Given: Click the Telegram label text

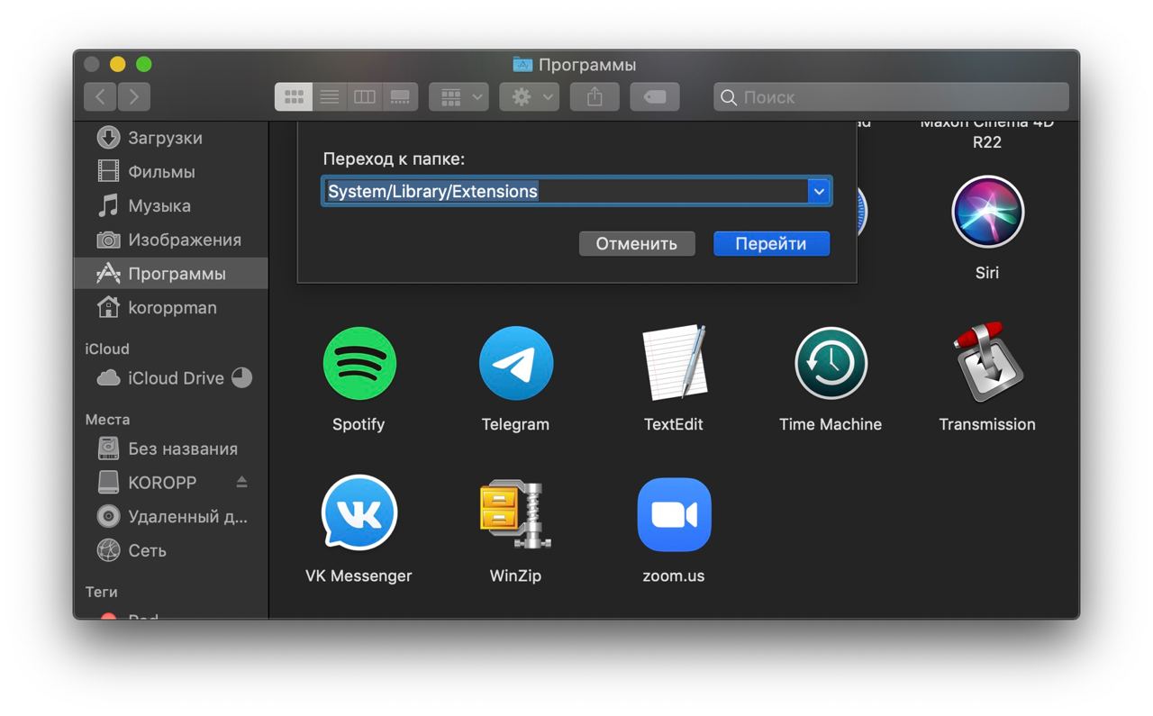Looking at the screenshot, I should pos(515,424).
